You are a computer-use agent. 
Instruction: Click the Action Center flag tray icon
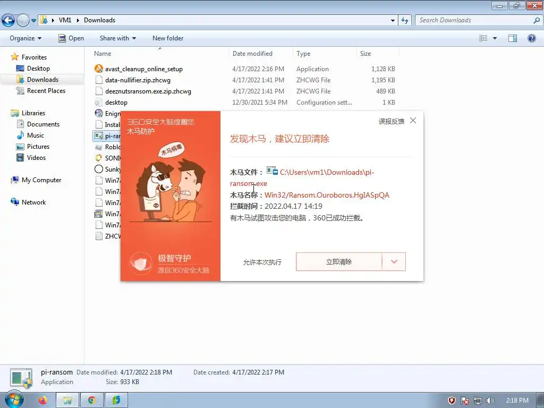[x=465, y=401]
